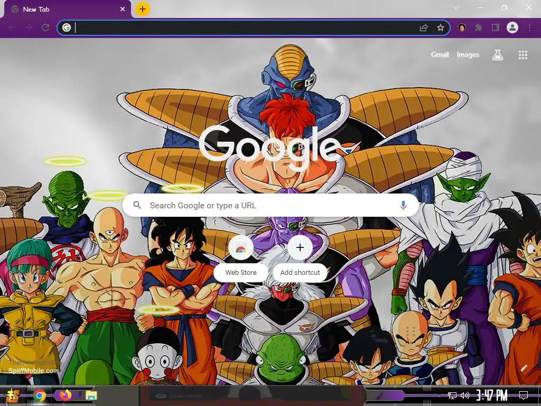Click the Add shortcut button
The height and width of the screenshot is (406, 541).
click(300, 257)
